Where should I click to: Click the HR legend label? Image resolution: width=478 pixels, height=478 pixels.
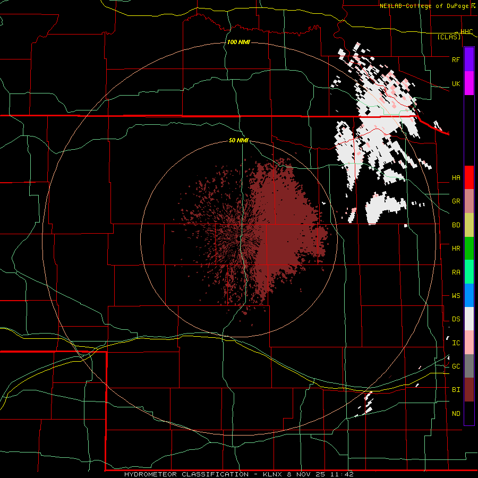(456, 249)
